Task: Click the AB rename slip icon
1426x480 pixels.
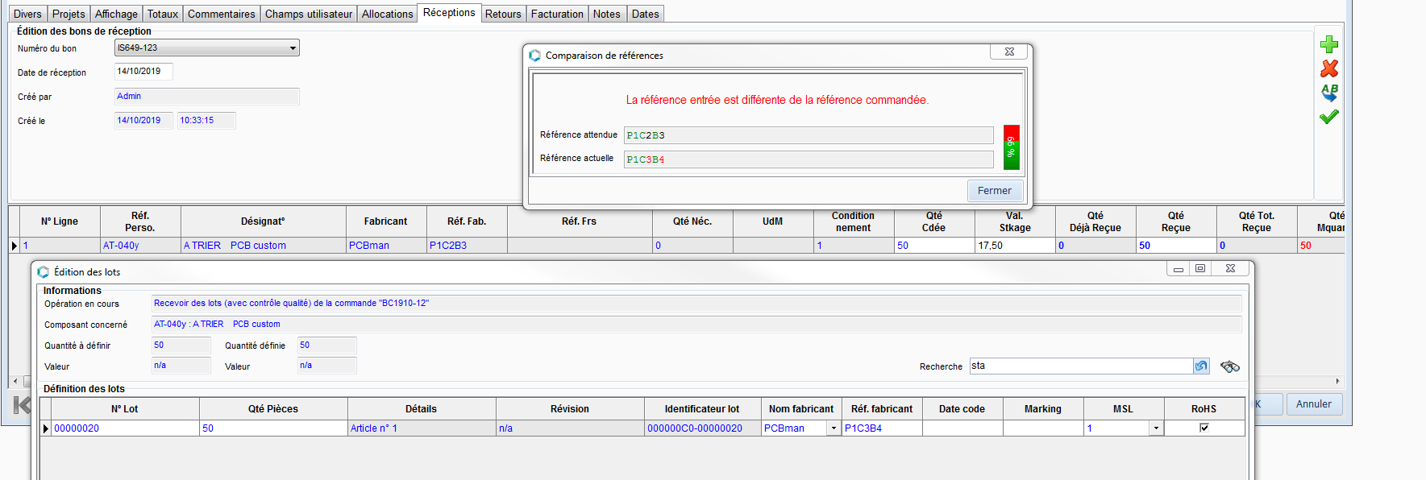Action: [1328, 93]
